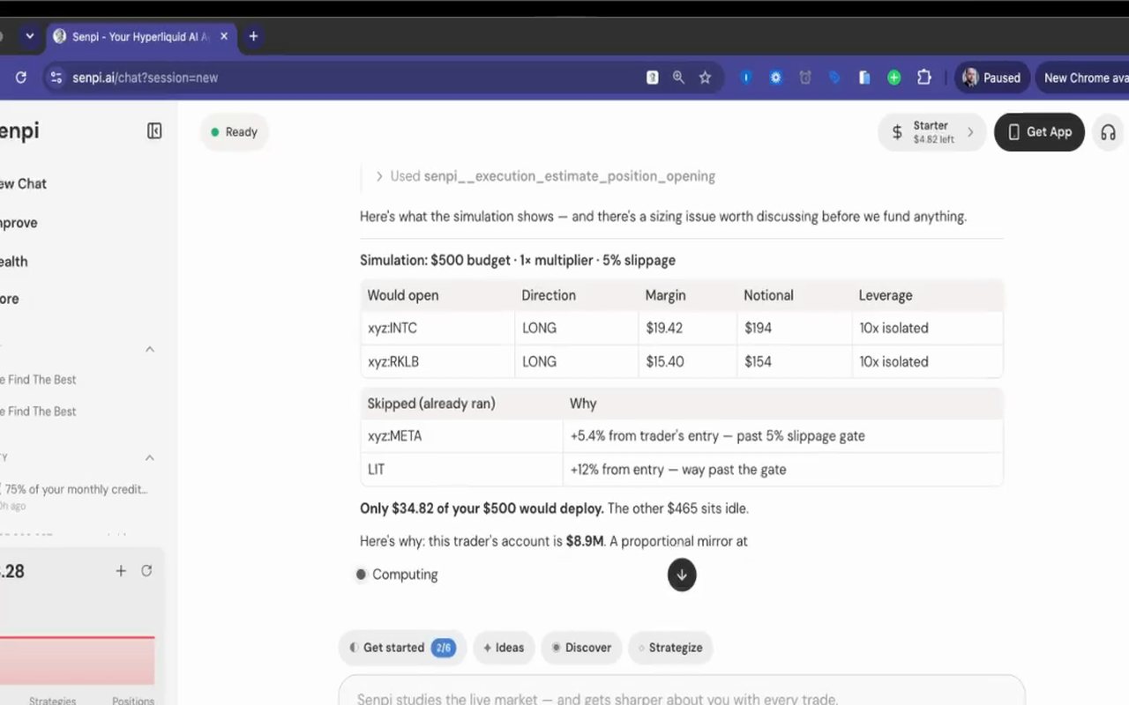The height and width of the screenshot is (705, 1129).
Task: Click the scroll-to-bottom arrow button
Action: tap(682, 575)
